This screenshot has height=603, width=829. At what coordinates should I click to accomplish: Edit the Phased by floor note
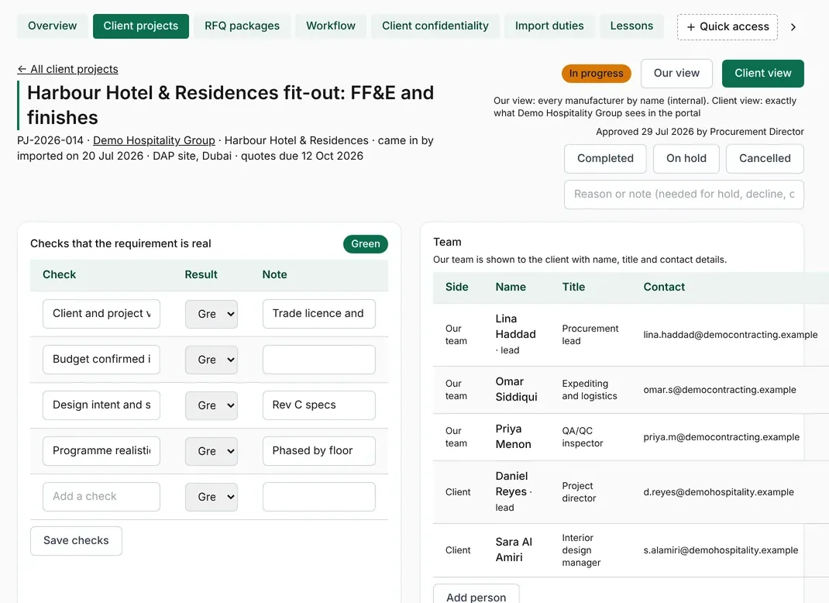point(318,450)
